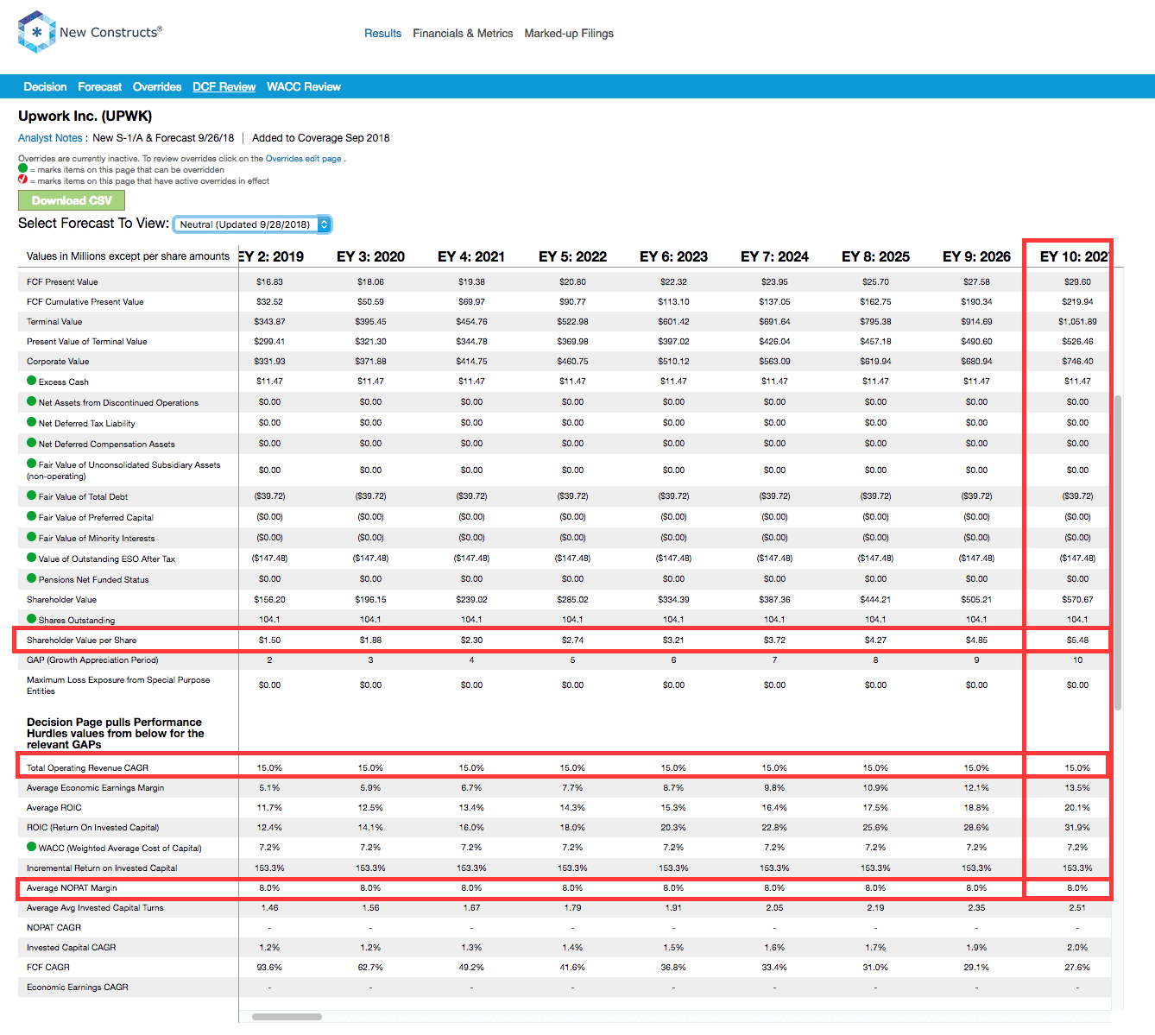This screenshot has height=1035, width=1155.
Task: Click the green legend dot for overridable items
Action: [22, 169]
